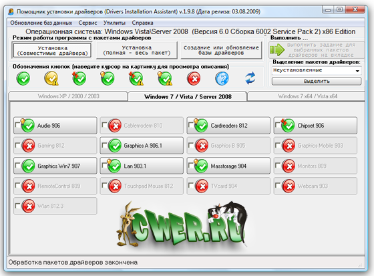Close the Drivers Installation Assistant window

[355, 10]
